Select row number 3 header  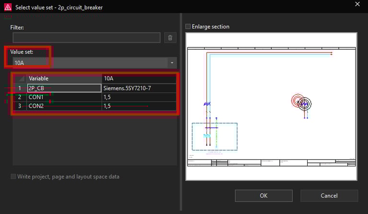[x=20, y=106]
